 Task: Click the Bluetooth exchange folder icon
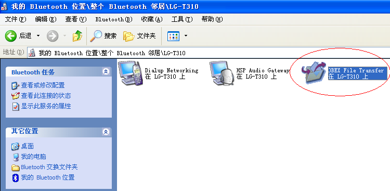point(16,168)
